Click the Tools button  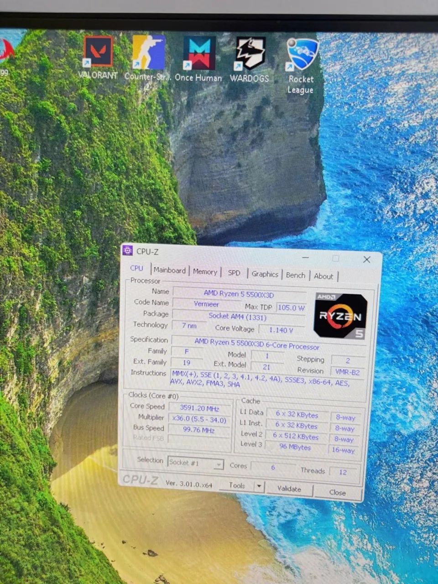point(237,485)
